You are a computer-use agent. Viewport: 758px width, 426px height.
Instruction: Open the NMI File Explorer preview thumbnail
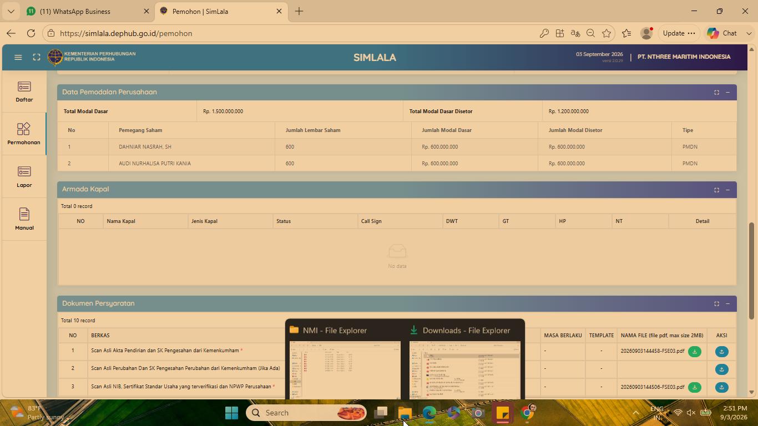point(345,370)
